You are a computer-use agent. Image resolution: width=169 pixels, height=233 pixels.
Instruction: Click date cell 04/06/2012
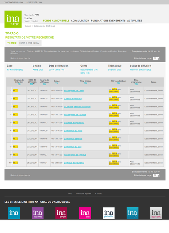tap(32, 91)
